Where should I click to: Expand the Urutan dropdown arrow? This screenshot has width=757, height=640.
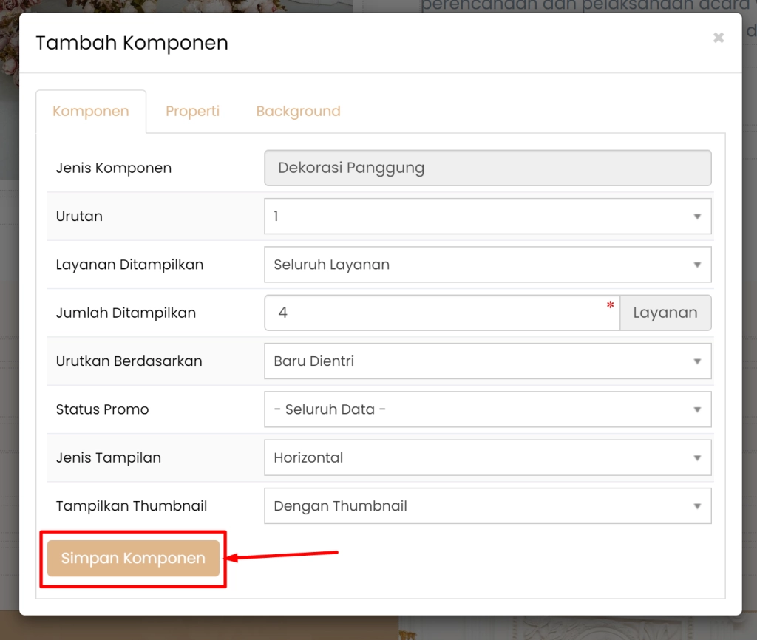click(x=697, y=216)
